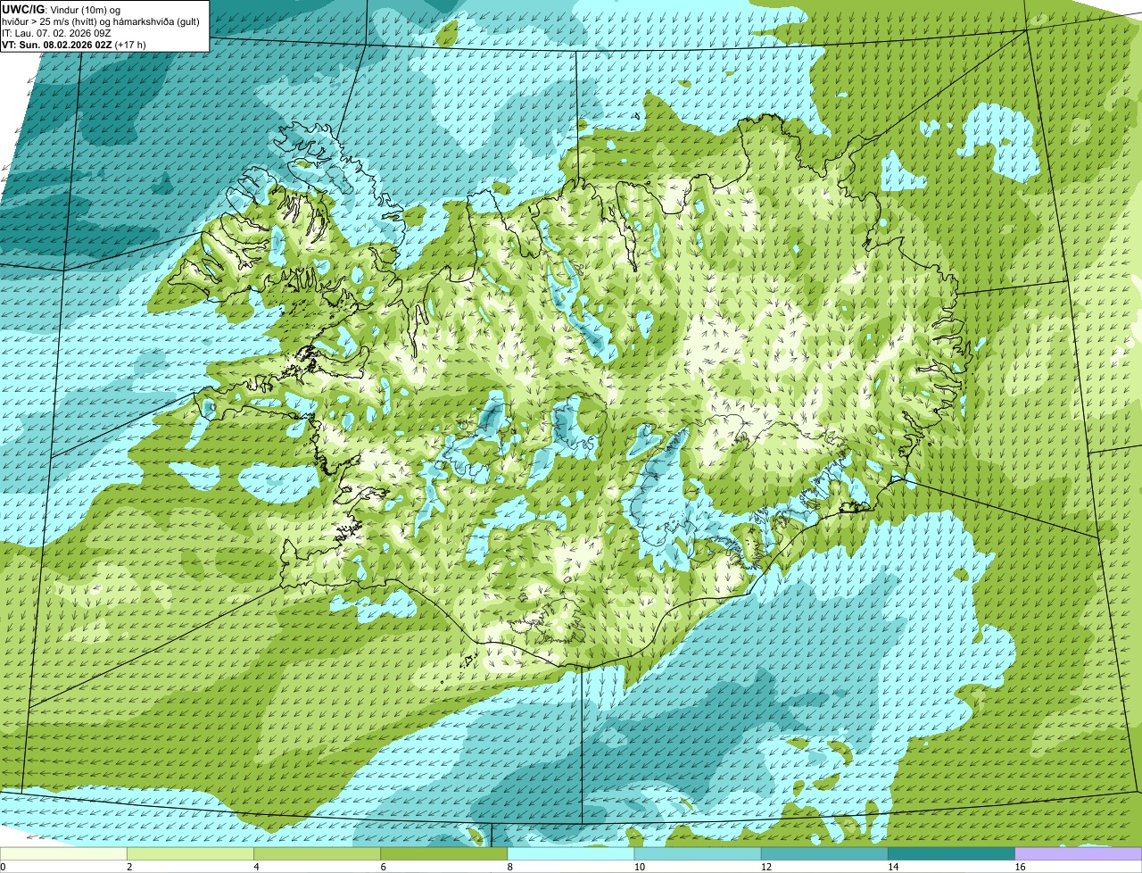Click the purple above-16 m/s legend swatch
This screenshot has width=1142, height=873.
click(1079, 854)
